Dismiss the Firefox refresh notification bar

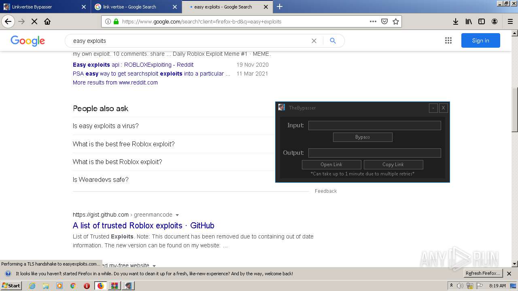pyautogui.click(x=509, y=274)
